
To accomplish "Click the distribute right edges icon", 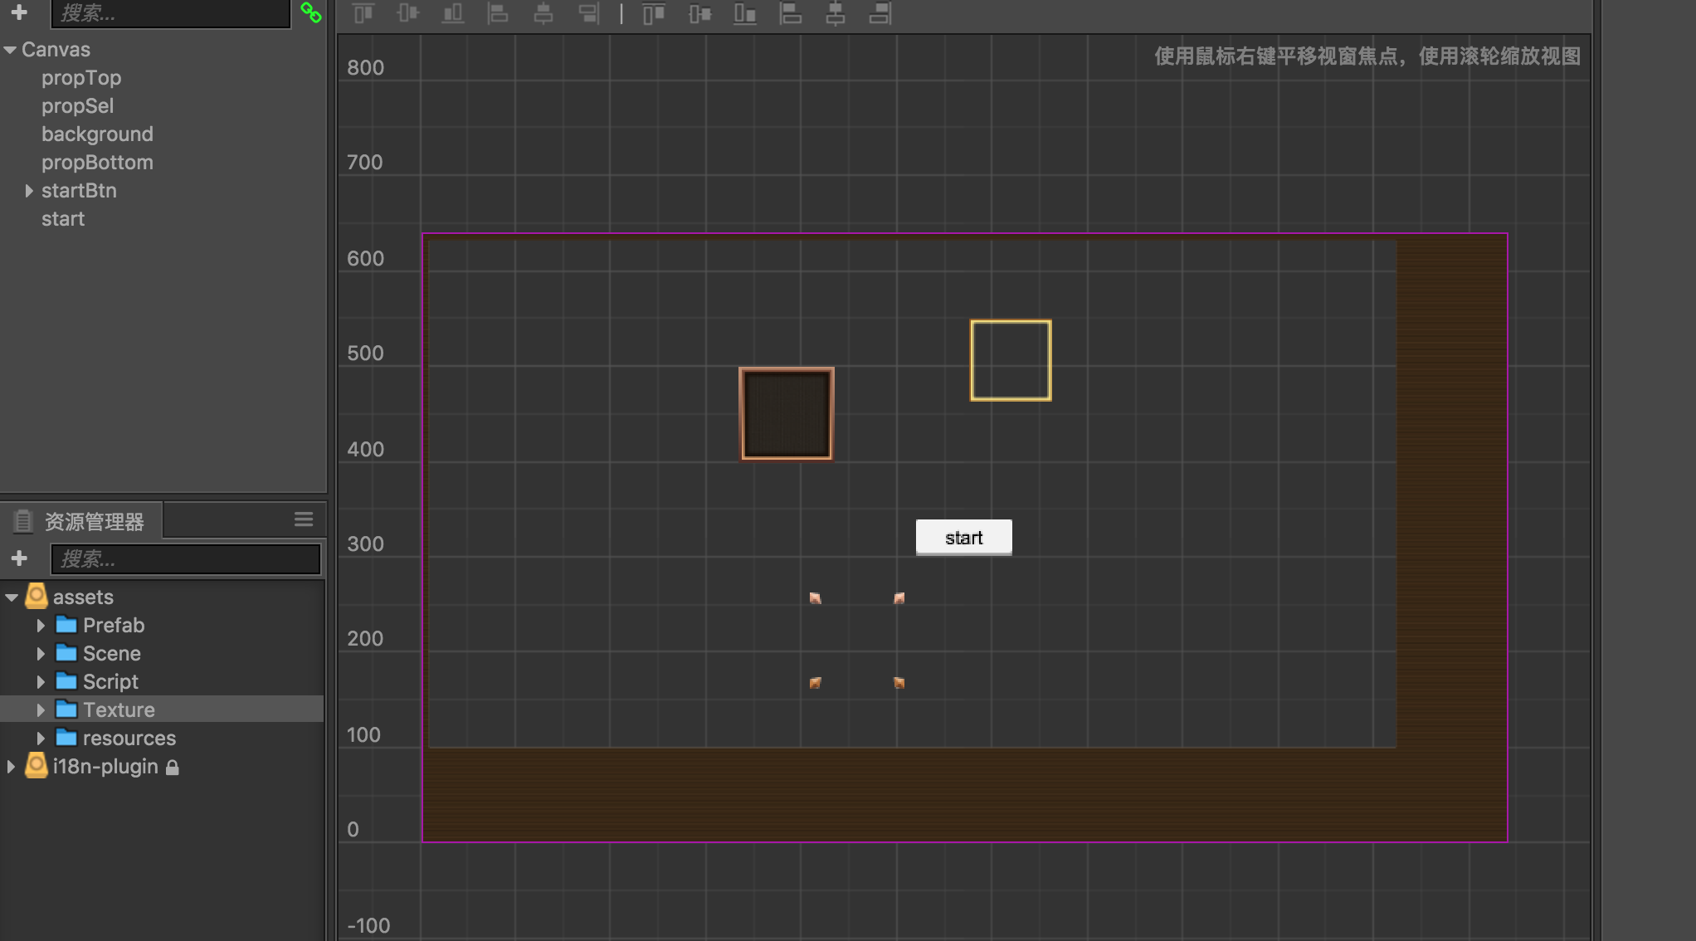I will (880, 13).
